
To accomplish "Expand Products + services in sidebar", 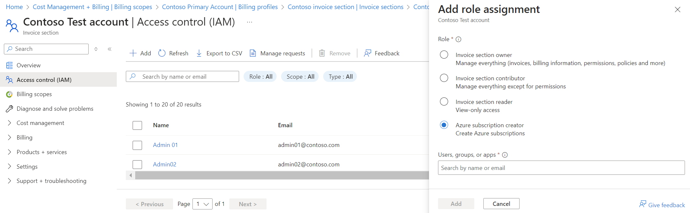I will pyautogui.click(x=9, y=152).
